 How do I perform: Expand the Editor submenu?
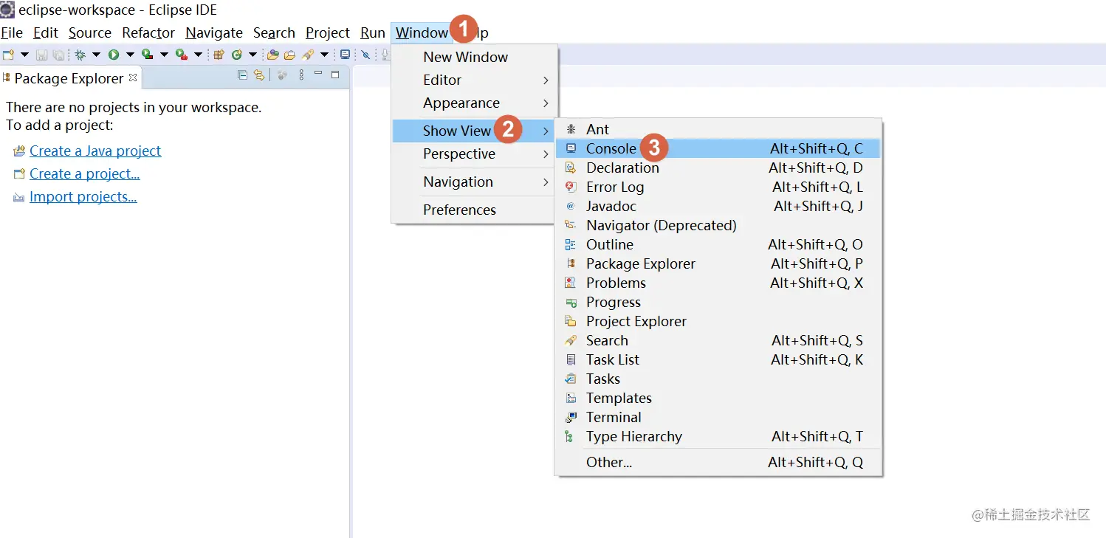[474, 80]
